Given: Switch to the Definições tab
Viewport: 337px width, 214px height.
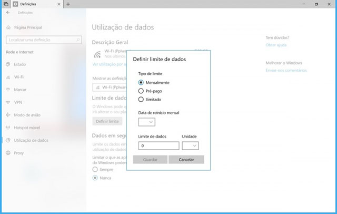Looking at the screenshot, I should point(37,4).
